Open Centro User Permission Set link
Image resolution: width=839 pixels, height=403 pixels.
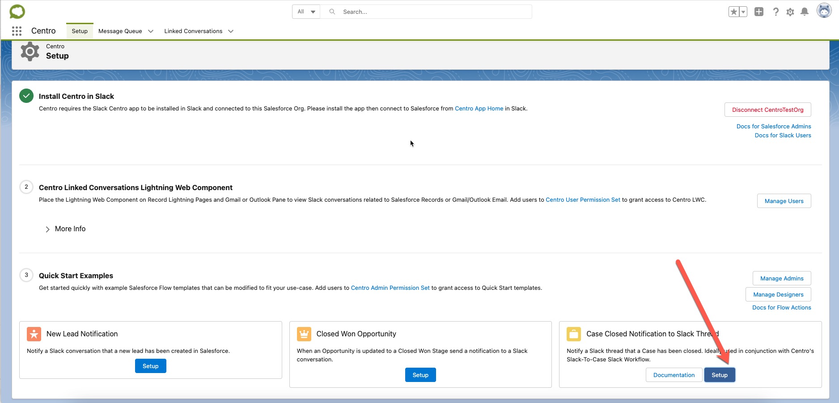click(583, 200)
